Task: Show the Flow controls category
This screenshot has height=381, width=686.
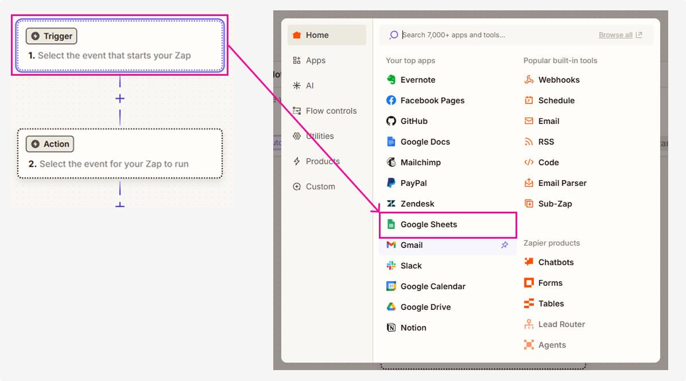Action: point(331,111)
